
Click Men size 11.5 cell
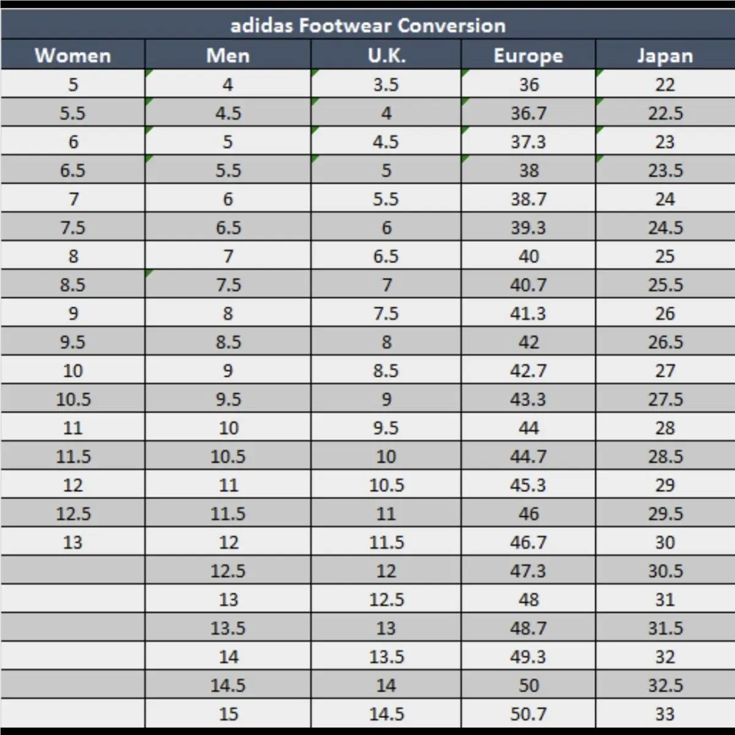(x=228, y=513)
